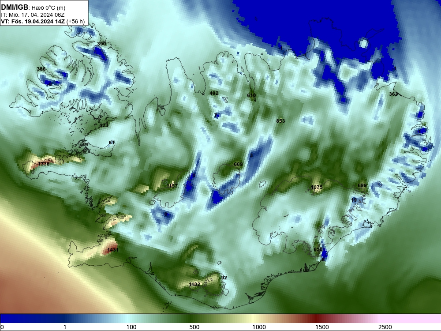The image size is (441, 331).
Task: Click the map value 1132
Action: tap(194, 284)
